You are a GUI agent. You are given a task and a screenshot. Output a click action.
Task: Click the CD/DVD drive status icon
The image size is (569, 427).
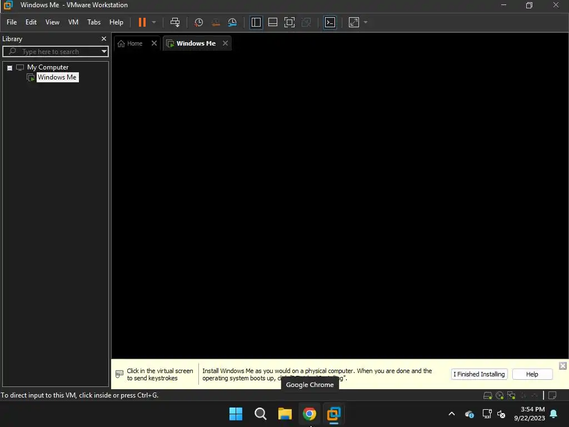(500, 395)
